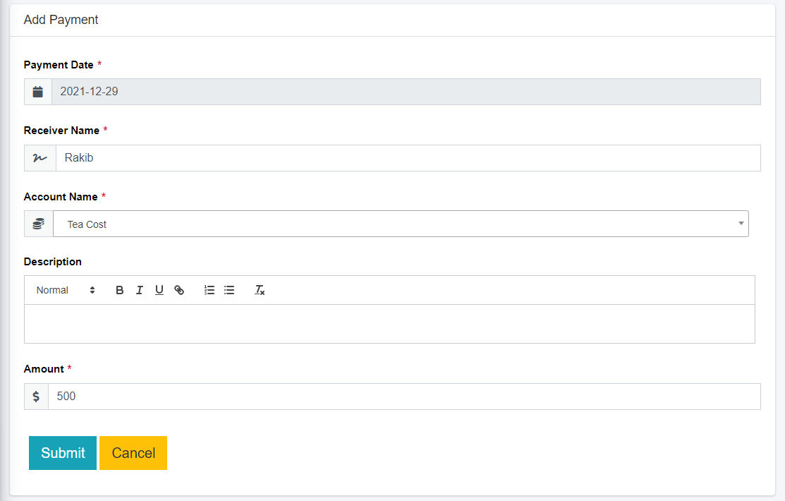Focus the Receiver Name field containing Rakib
The height and width of the screenshot is (501, 785).
408,158
